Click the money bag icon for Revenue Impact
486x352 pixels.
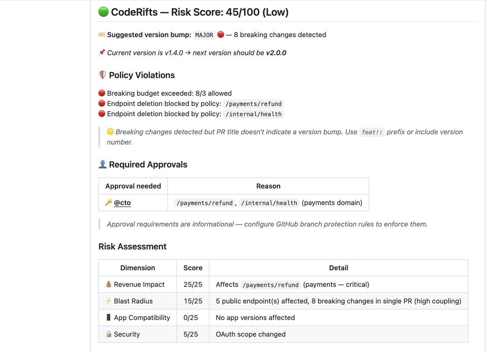coord(109,285)
